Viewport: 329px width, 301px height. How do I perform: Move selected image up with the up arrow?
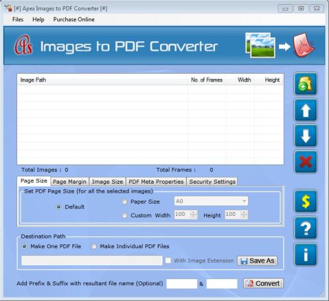pyautogui.click(x=305, y=110)
